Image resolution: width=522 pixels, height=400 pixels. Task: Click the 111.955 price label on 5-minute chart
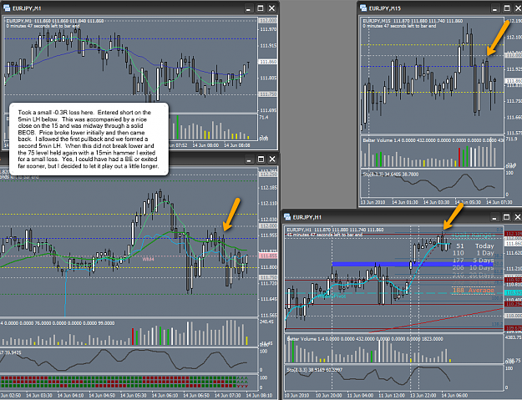(269, 235)
